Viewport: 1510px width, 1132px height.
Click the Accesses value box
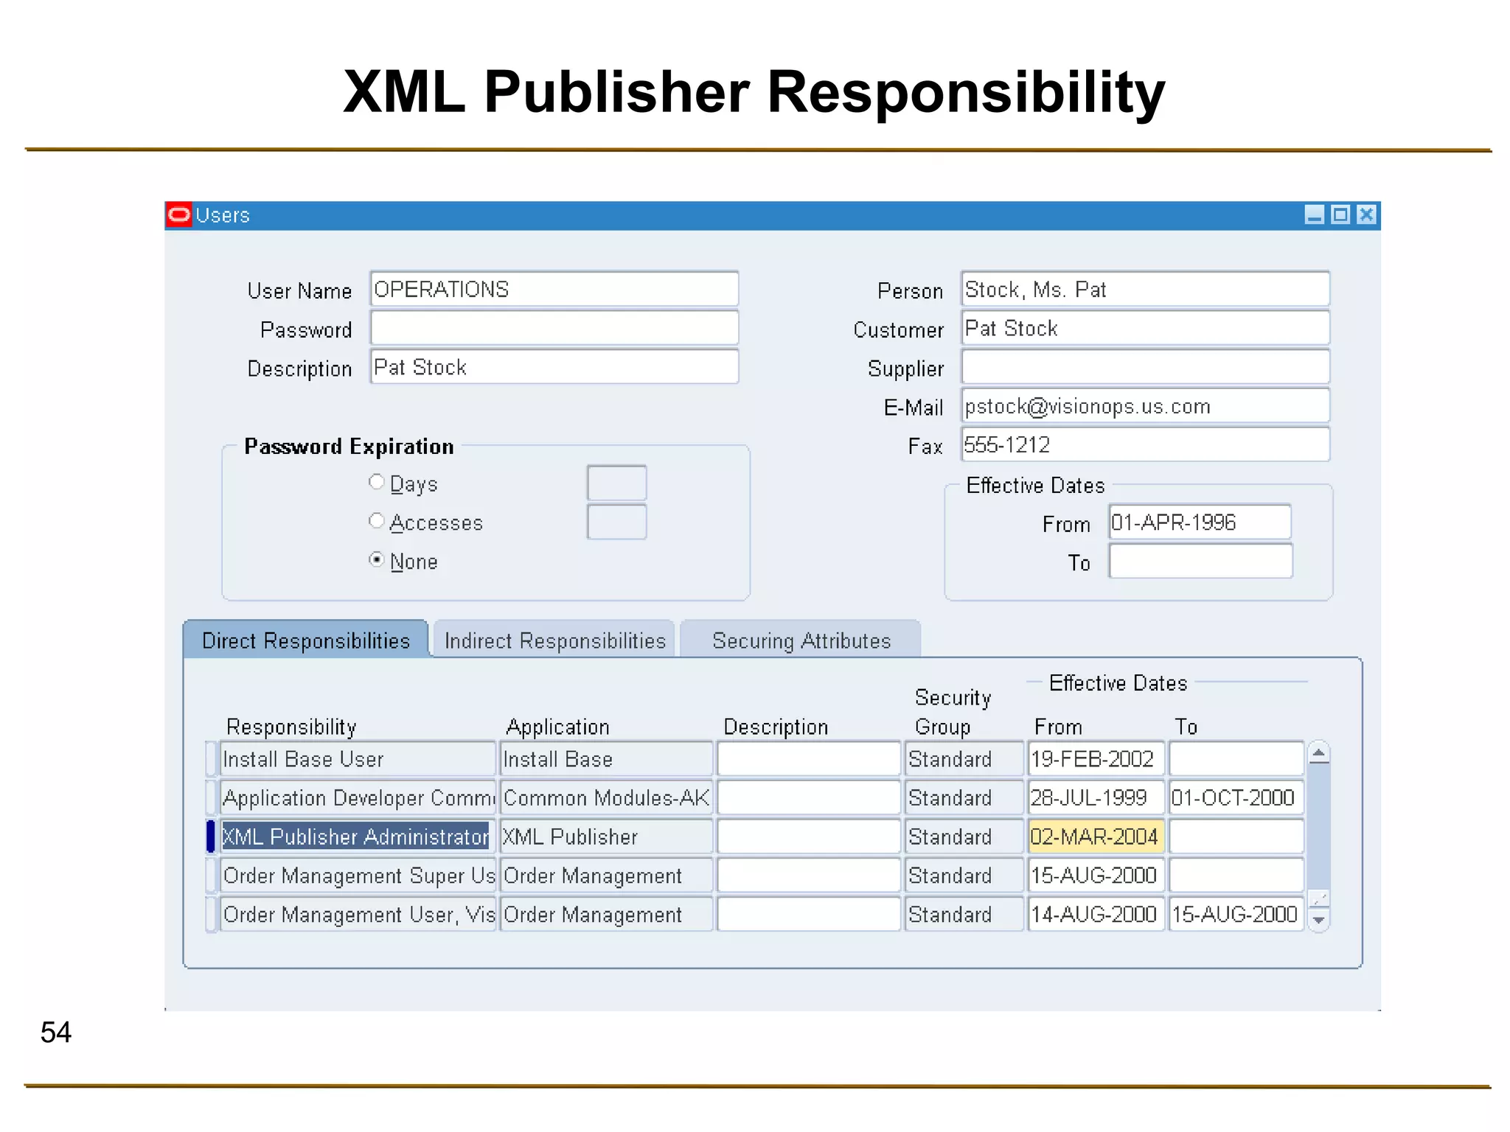617,522
